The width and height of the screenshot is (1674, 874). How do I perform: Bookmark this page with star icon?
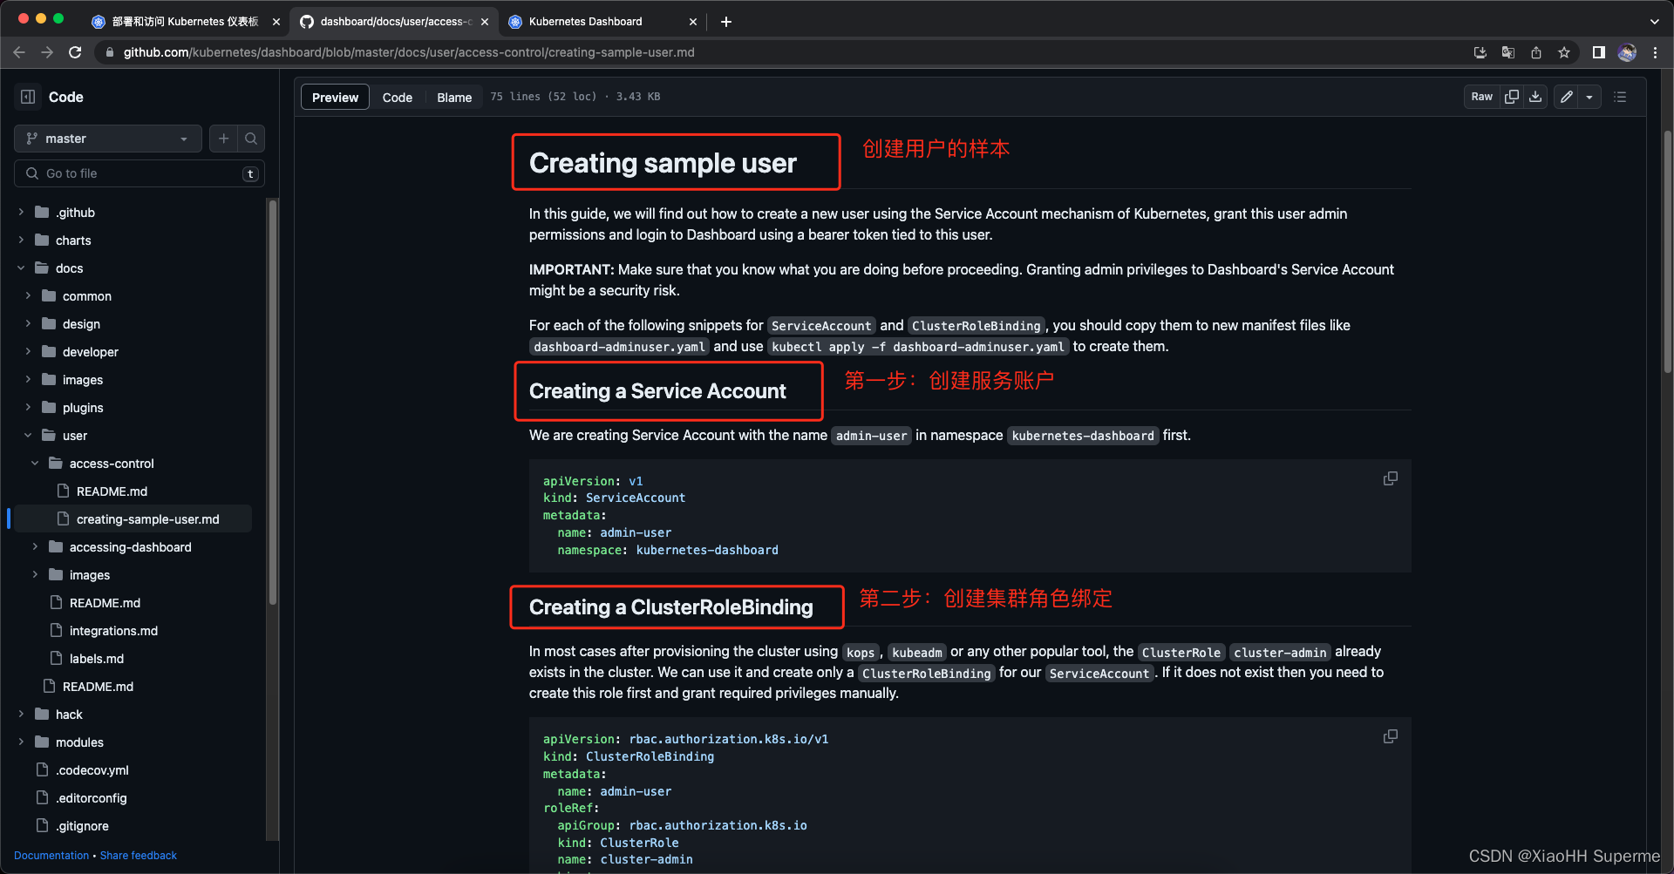click(x=1564, y=52)
